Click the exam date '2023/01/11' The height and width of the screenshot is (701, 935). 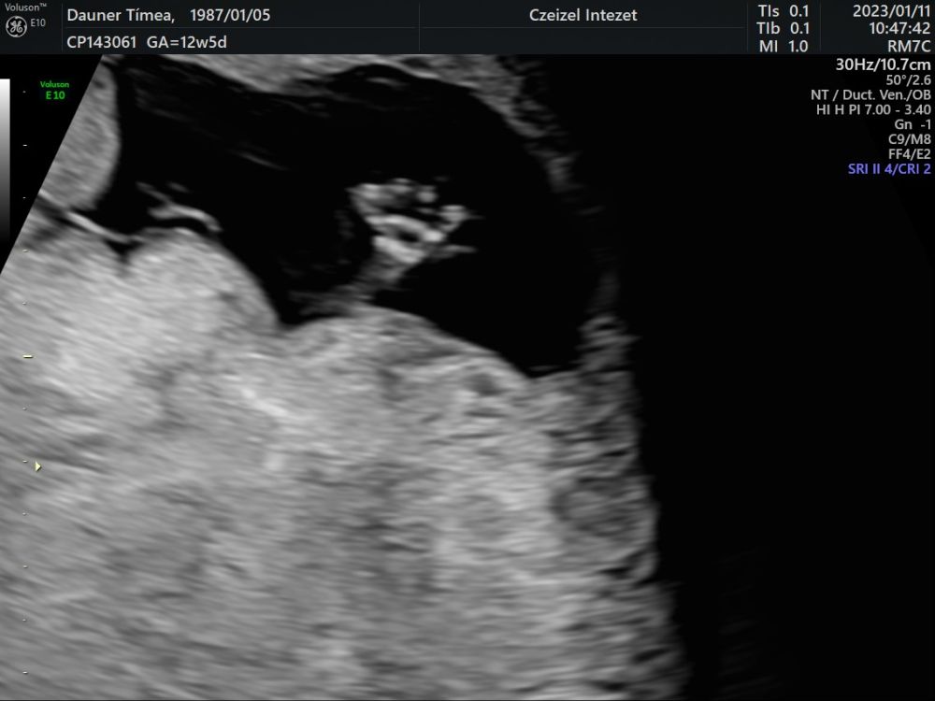click(x=891, y=11)
